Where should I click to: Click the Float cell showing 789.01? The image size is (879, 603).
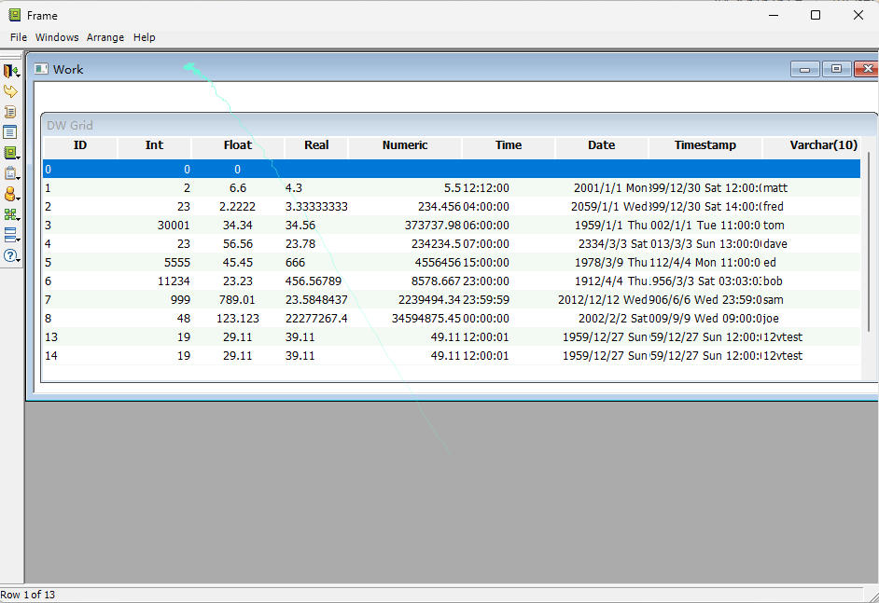pyautogui.click(x=237, y=300)
